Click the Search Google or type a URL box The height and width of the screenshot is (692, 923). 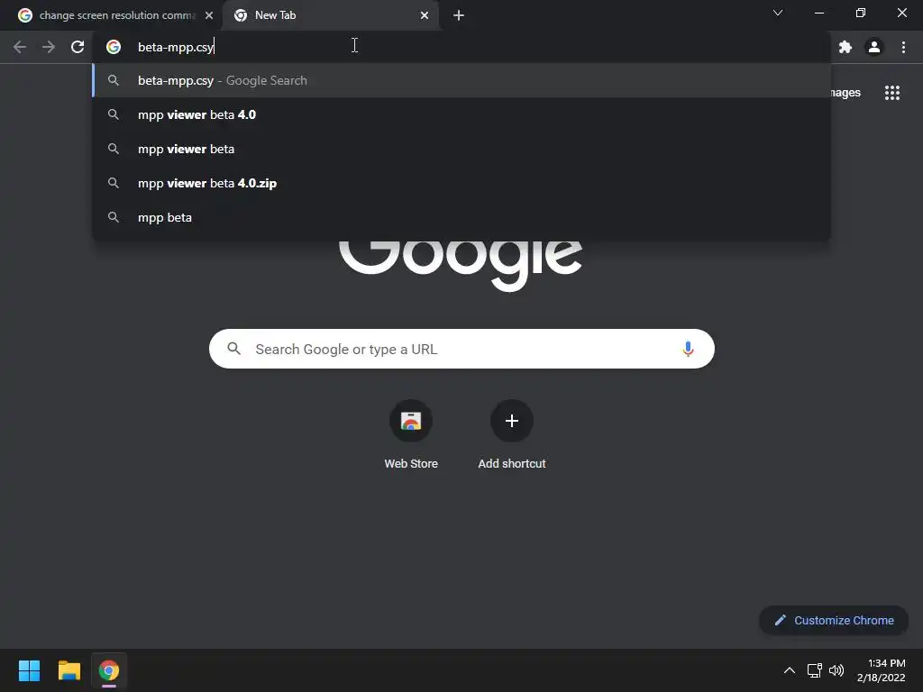(461, 349)
